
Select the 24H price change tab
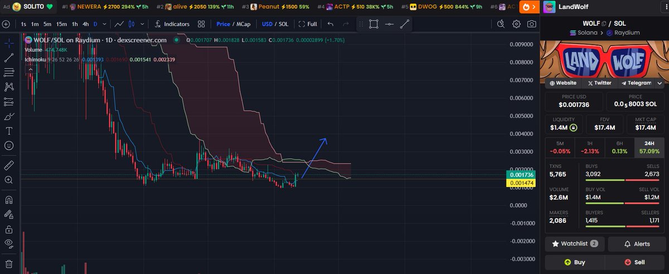[x=649, y=147]
